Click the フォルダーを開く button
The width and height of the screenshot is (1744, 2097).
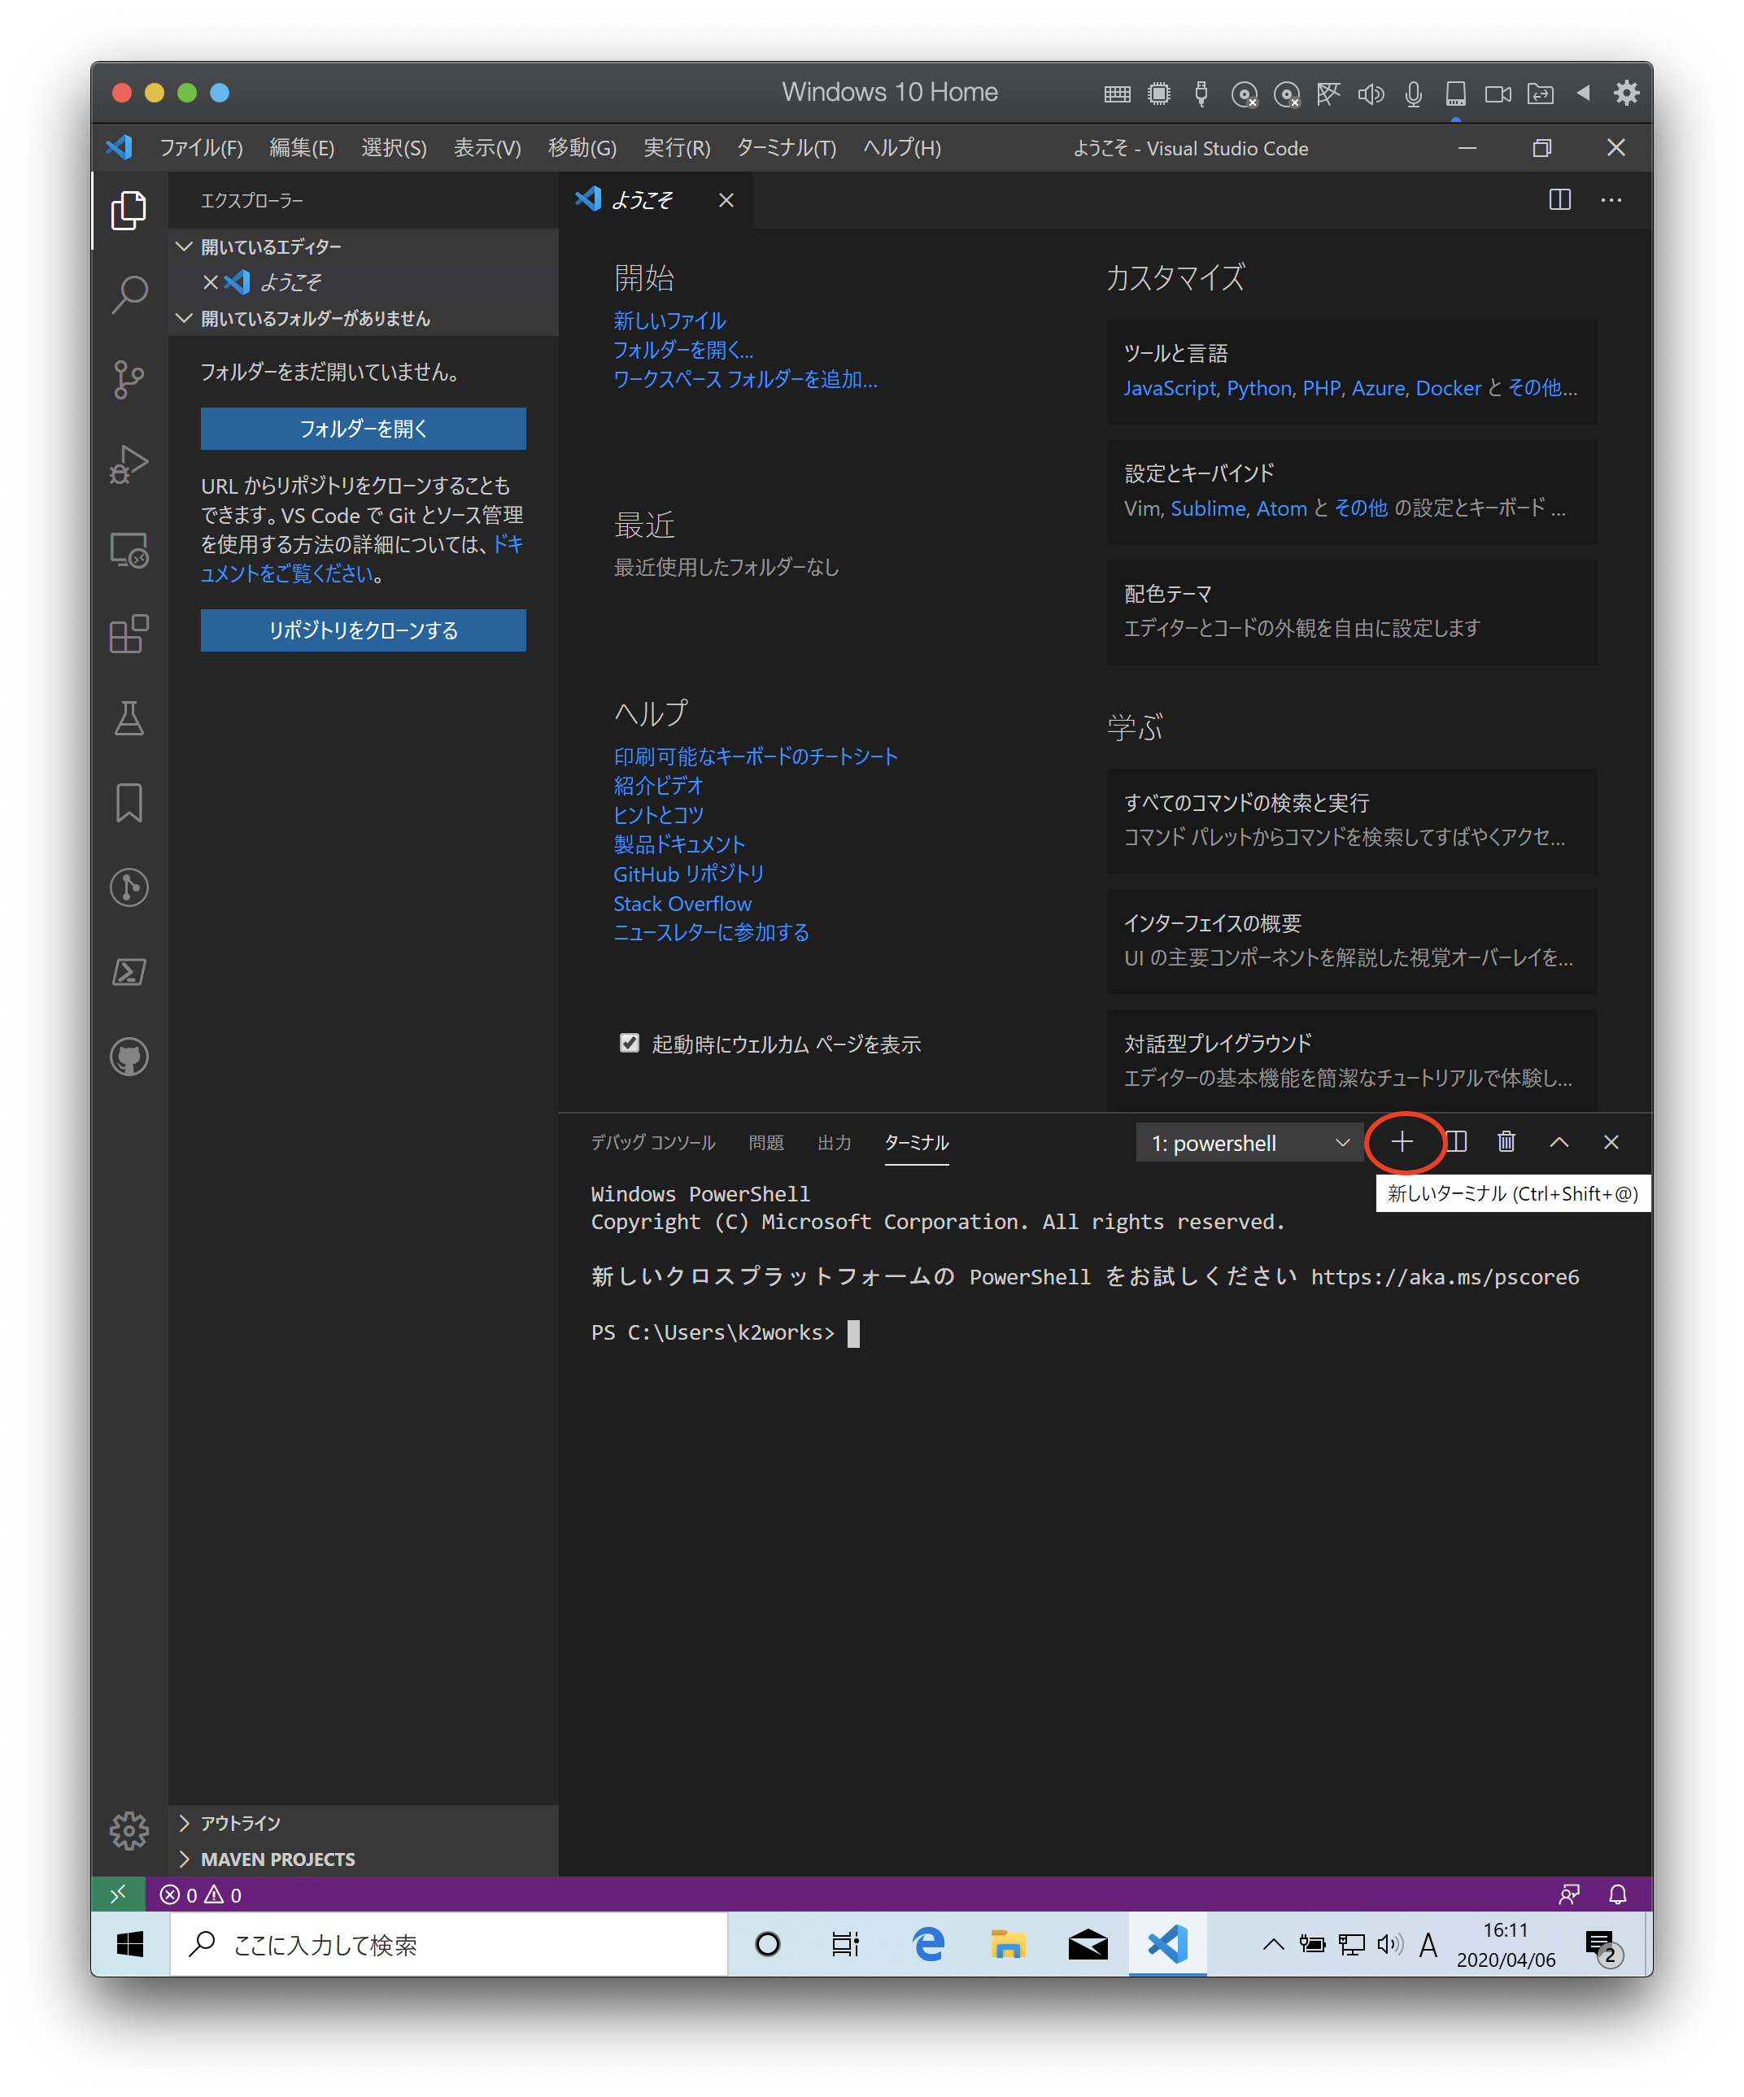coord(363,429)
